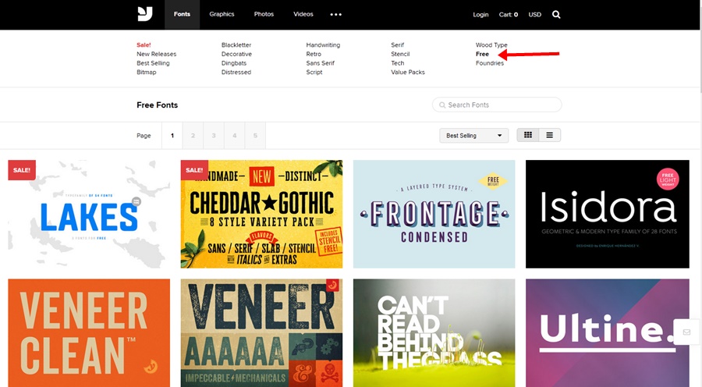Viewport: 702px width, 387px height.
Task: Open the Script font category
Action: pyautogui.click(x=314, y=72)
